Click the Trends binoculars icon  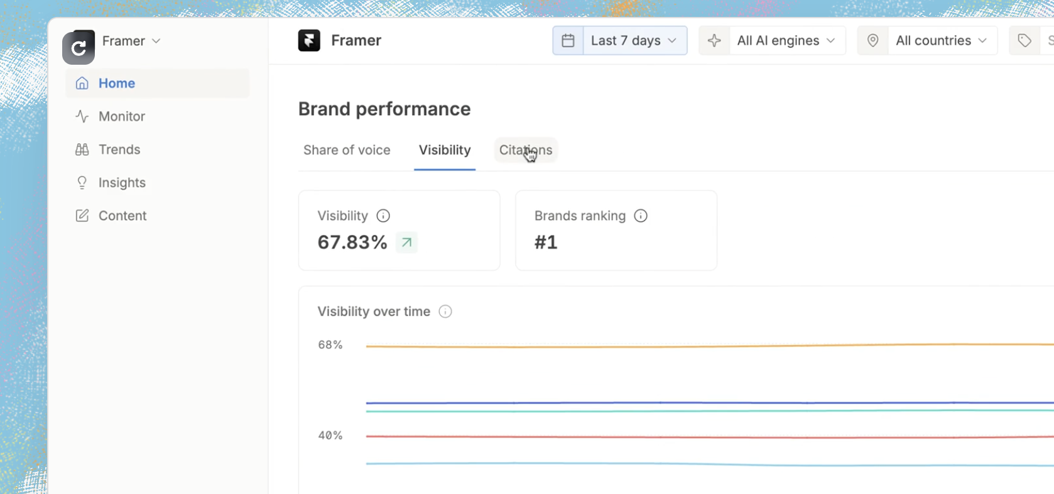point(82,150)
